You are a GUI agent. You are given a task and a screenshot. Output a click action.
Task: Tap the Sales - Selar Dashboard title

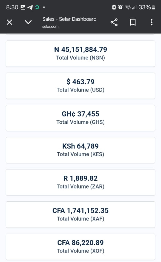69,19
